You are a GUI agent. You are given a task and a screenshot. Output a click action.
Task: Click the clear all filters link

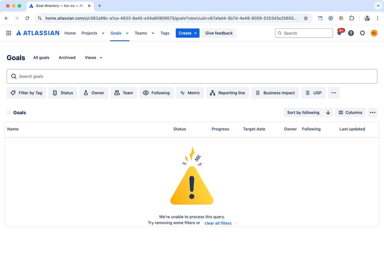point(218,223)
